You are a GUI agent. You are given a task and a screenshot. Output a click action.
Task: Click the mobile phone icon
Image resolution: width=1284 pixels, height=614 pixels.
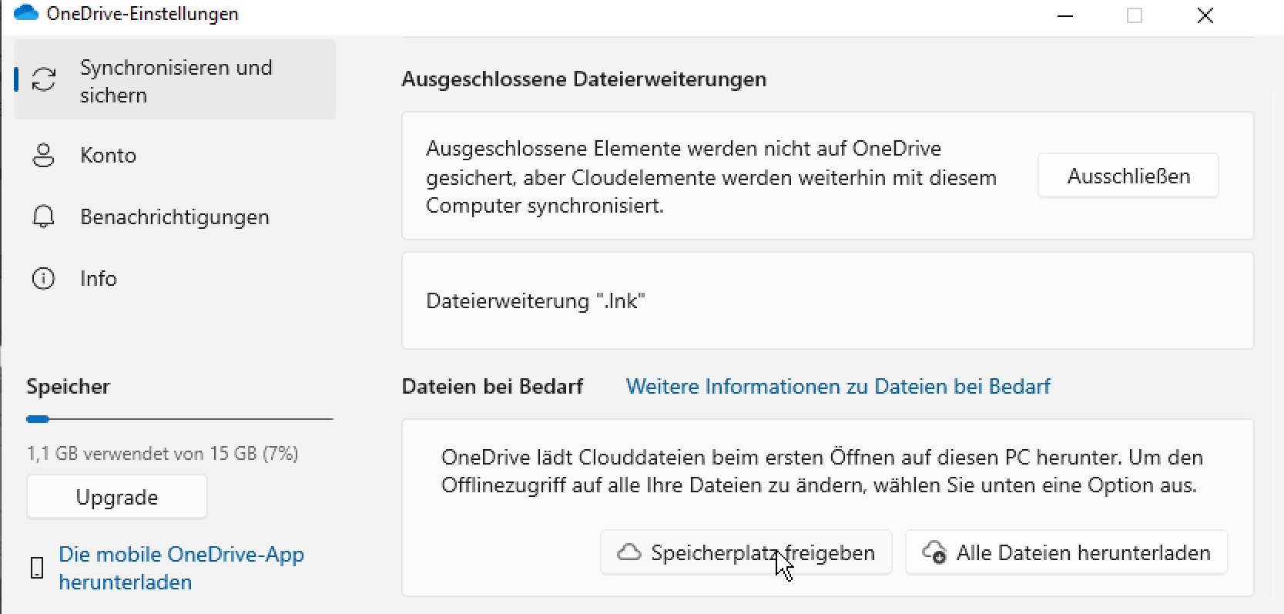(x=37, y=569)
